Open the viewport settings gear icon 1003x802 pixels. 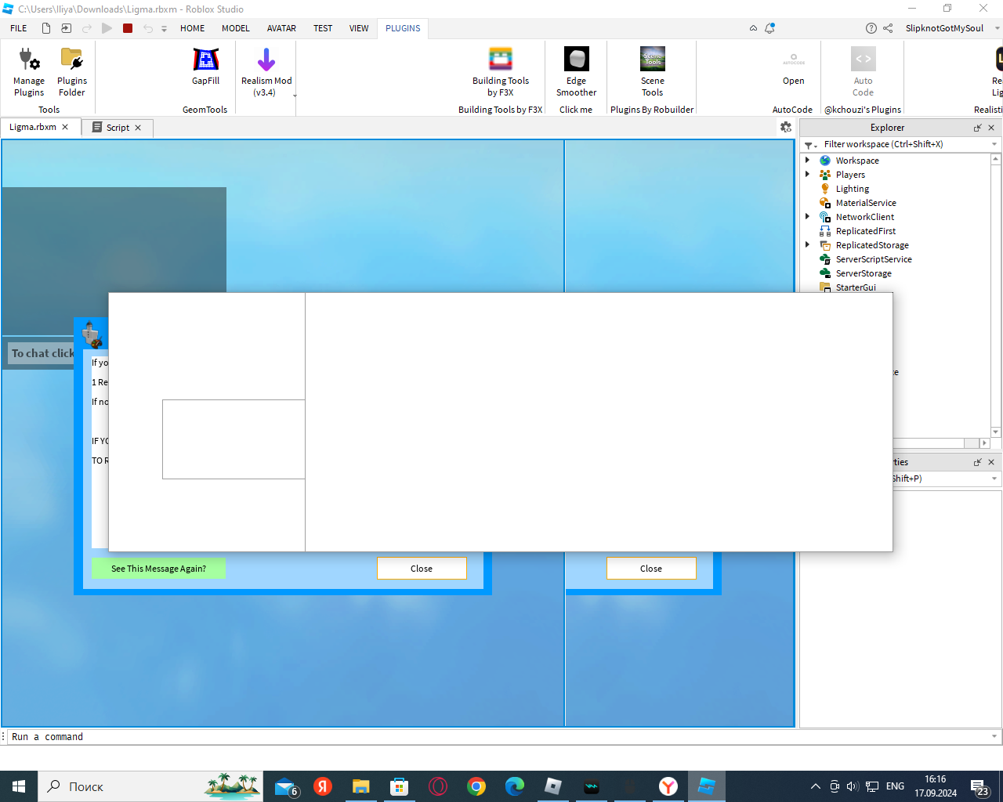tap(786, 127)
